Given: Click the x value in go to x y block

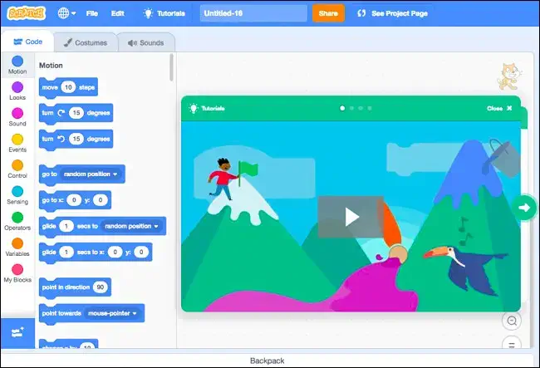Looking at the screenshot, I should tap(74, 200).
